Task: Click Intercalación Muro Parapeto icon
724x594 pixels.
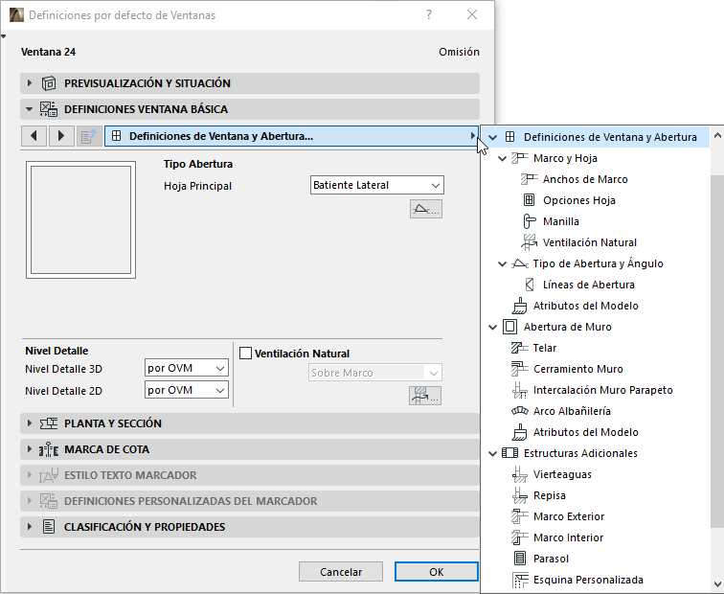Action: [519, 390]
